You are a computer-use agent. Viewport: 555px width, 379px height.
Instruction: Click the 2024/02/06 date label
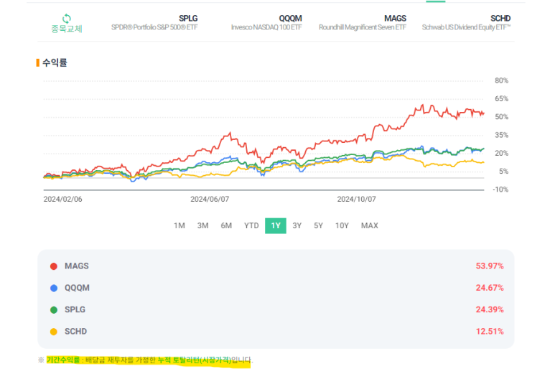(62, 200)
